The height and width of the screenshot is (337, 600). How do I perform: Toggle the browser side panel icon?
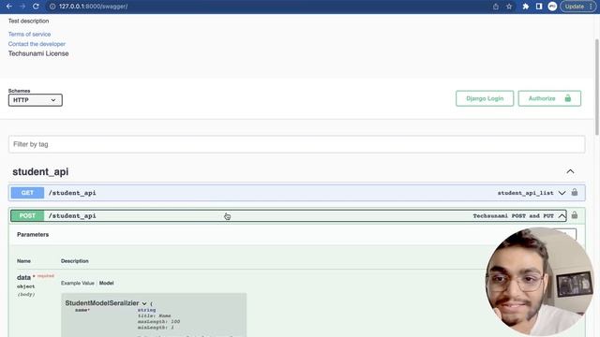539,7
